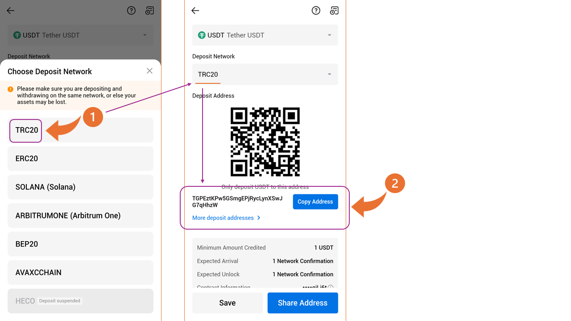Click the Copy Address button
The width and height of the screenshot is (571, 321).
315,202
